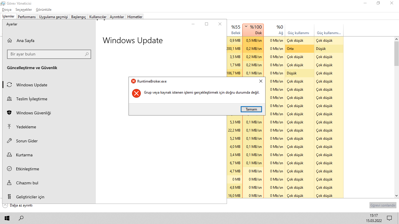Click the 22,2 MB memory value

[x=234, y=130]
